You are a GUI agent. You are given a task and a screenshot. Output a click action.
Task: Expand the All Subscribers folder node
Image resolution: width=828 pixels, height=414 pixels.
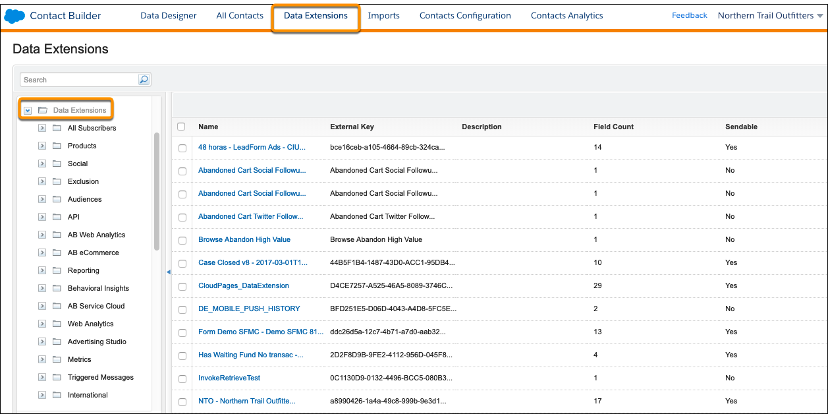pos(42,128)
